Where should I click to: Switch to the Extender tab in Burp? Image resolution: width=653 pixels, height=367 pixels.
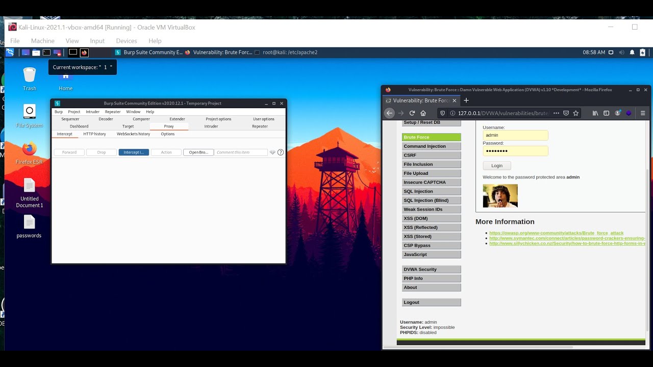click(x=177, y=119)
